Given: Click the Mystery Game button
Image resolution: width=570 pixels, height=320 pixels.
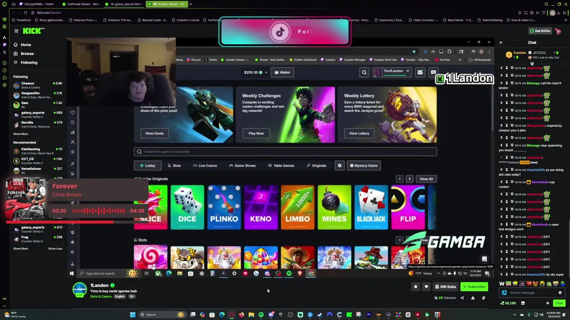Looking at the screenshot, I should 363,165.
